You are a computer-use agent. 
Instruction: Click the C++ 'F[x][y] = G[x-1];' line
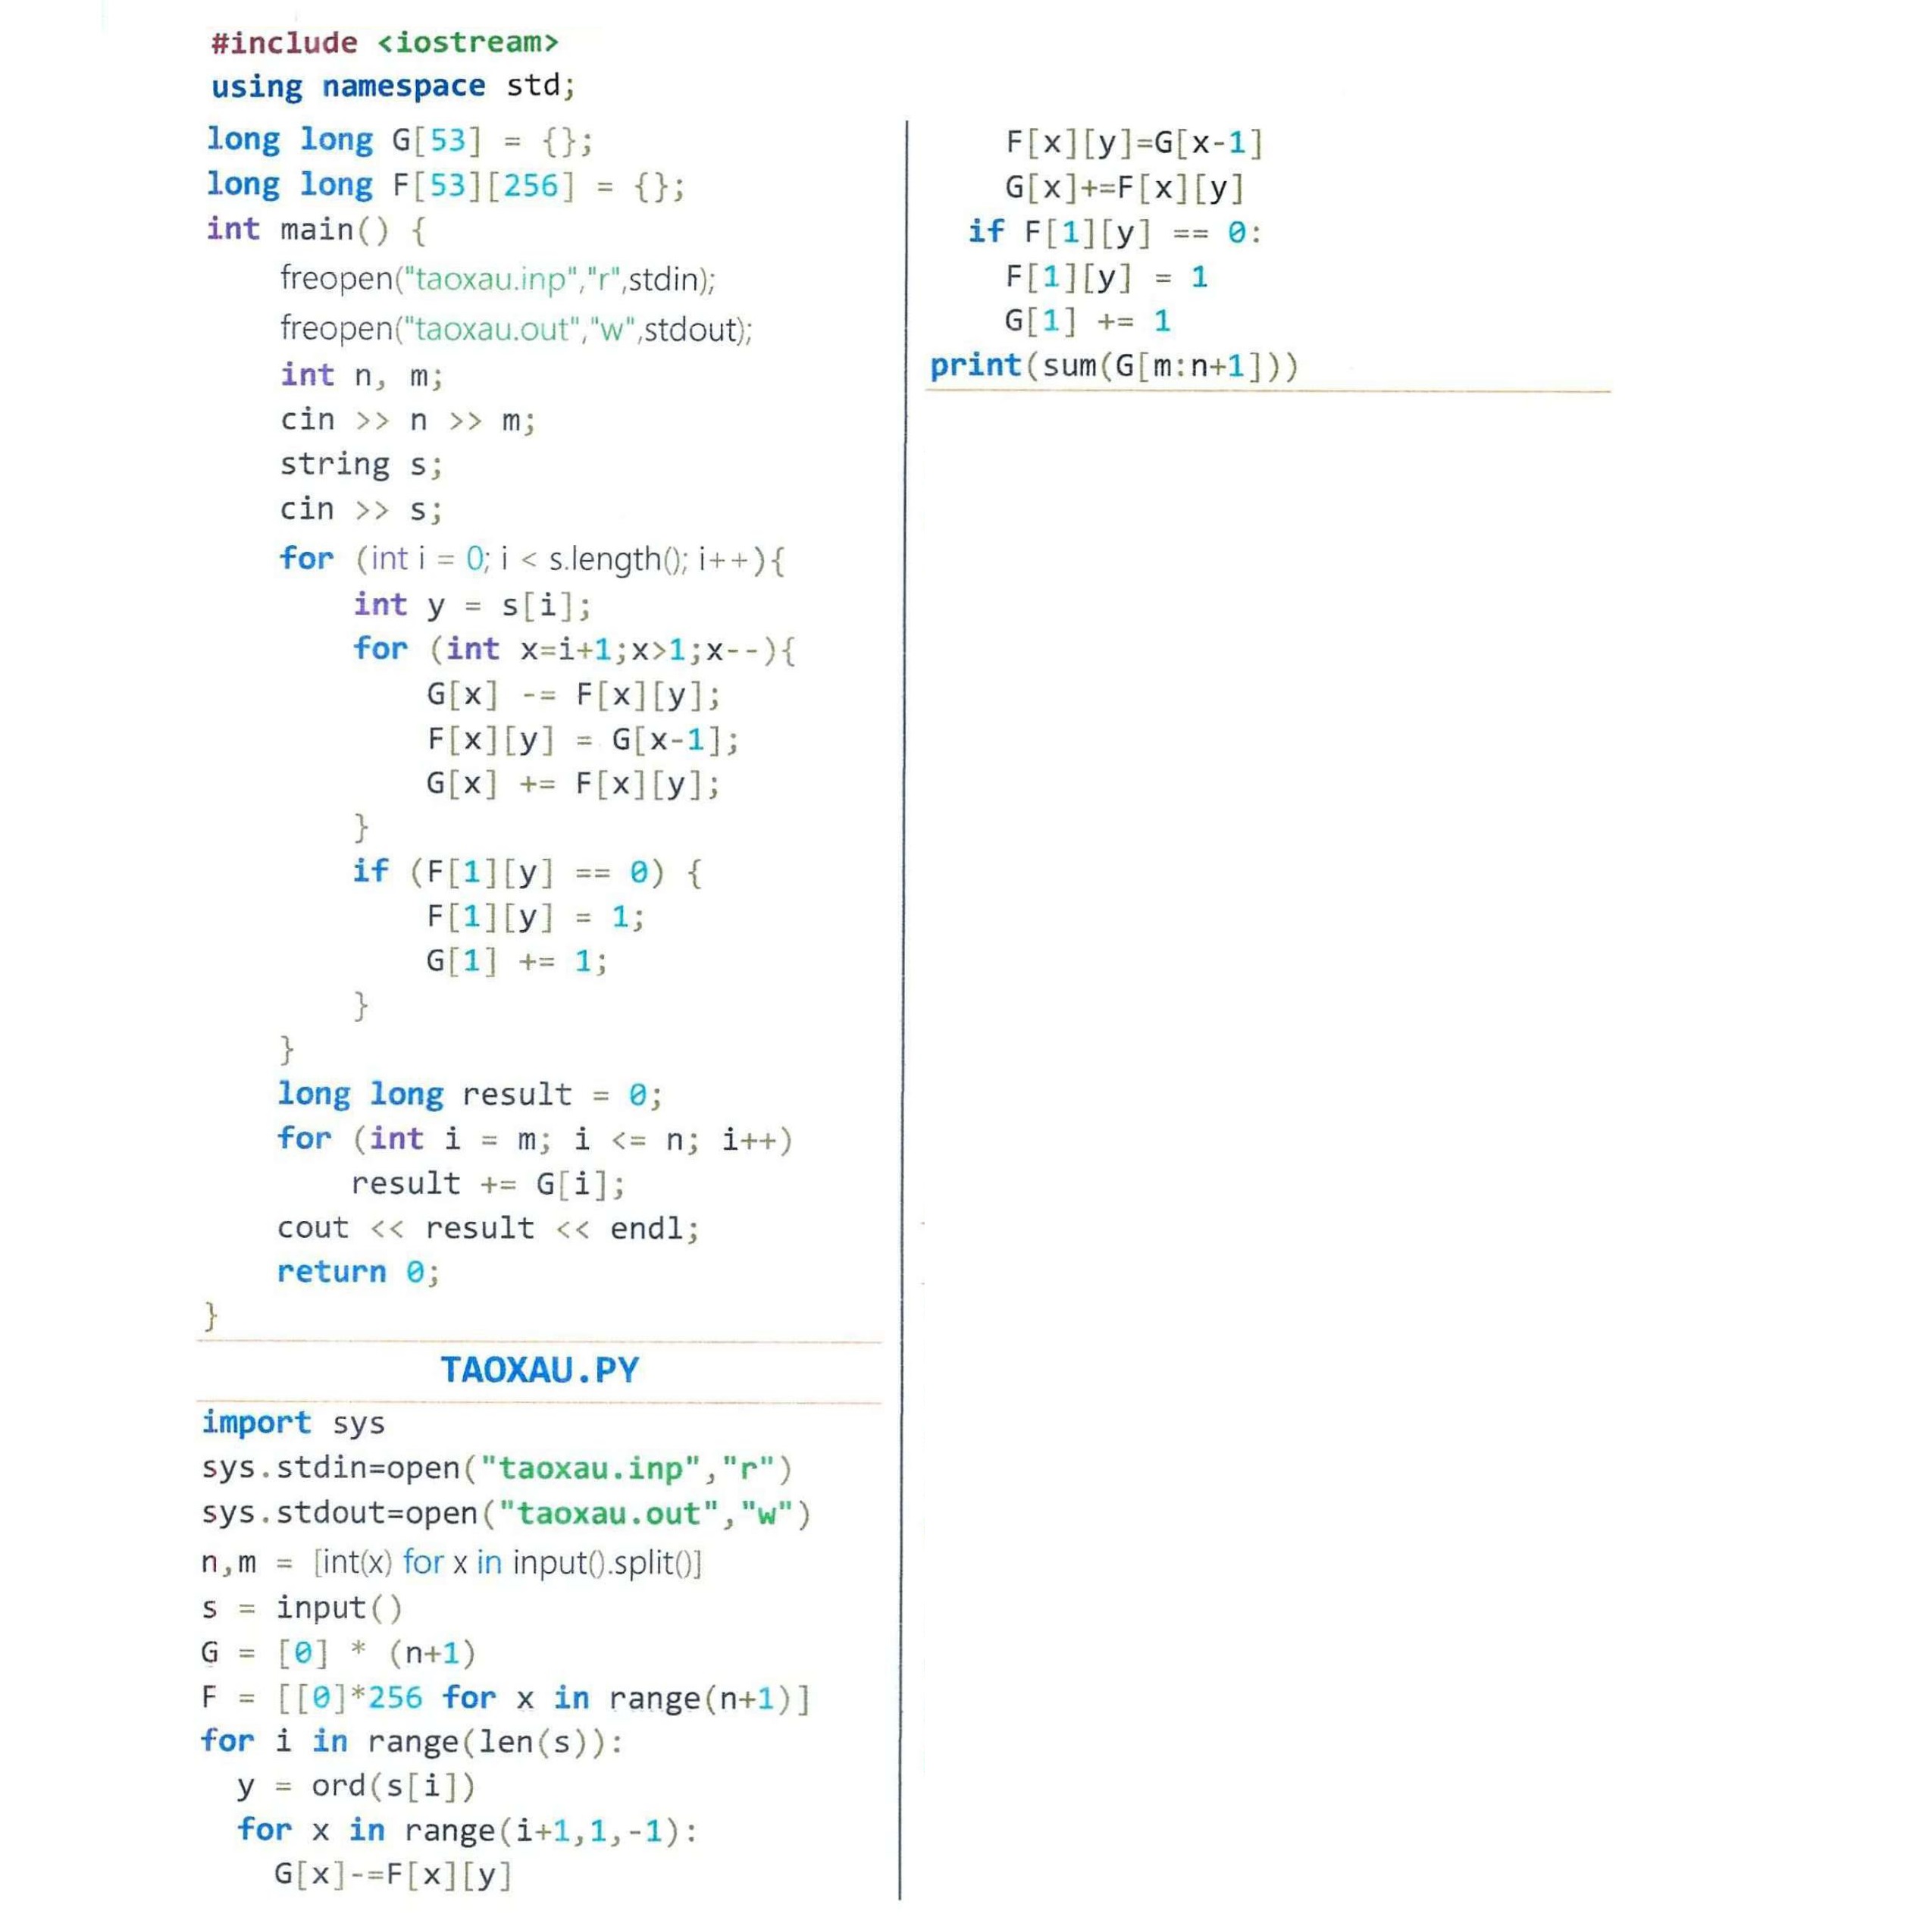(583, 740)
